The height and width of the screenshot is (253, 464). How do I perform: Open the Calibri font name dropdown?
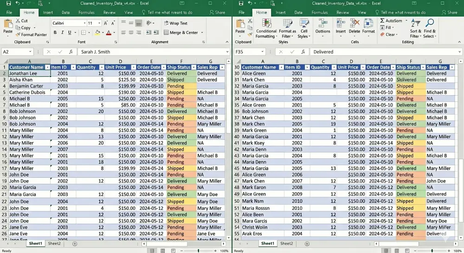84,23
